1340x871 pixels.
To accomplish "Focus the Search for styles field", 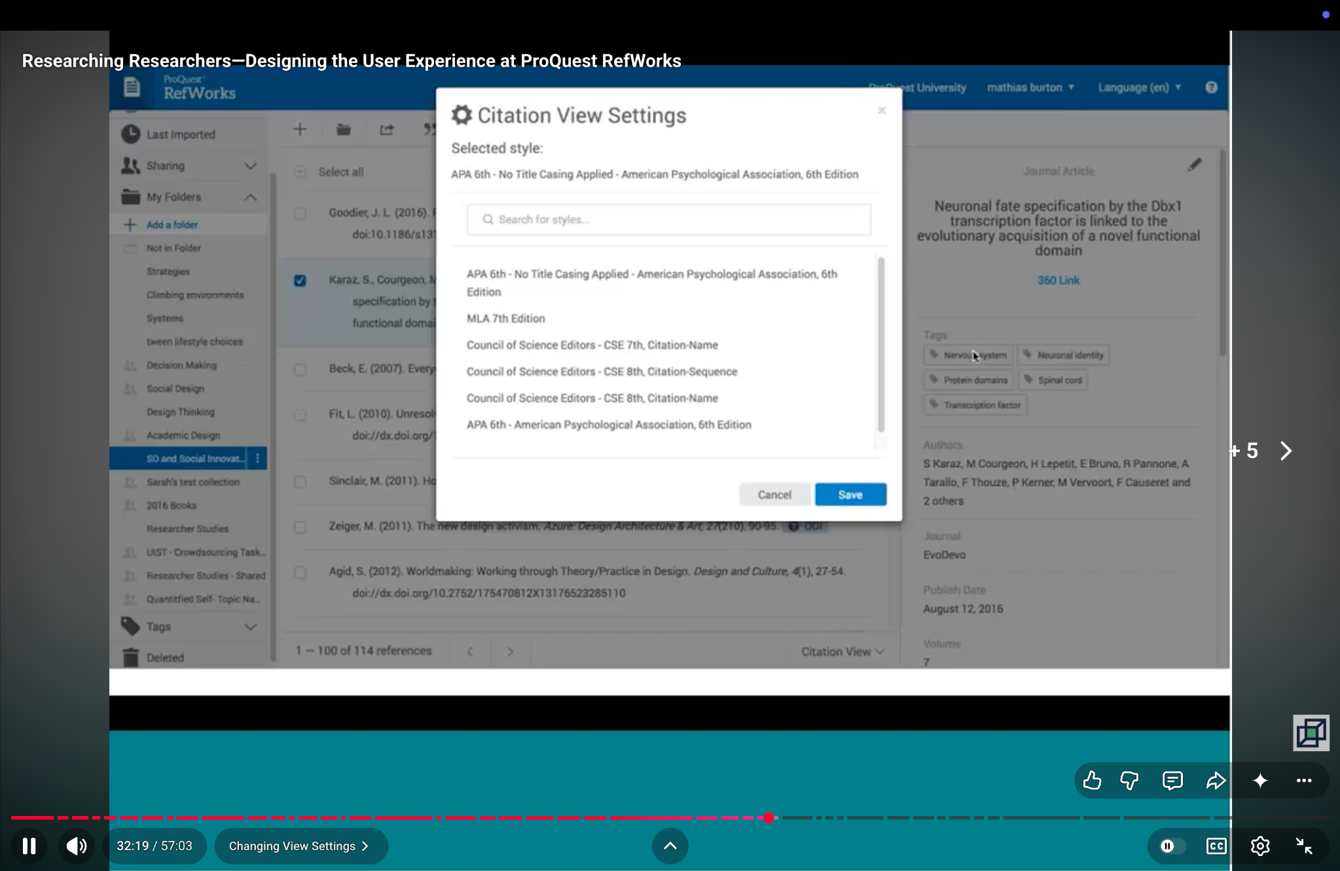I will [x=668, y=219].
